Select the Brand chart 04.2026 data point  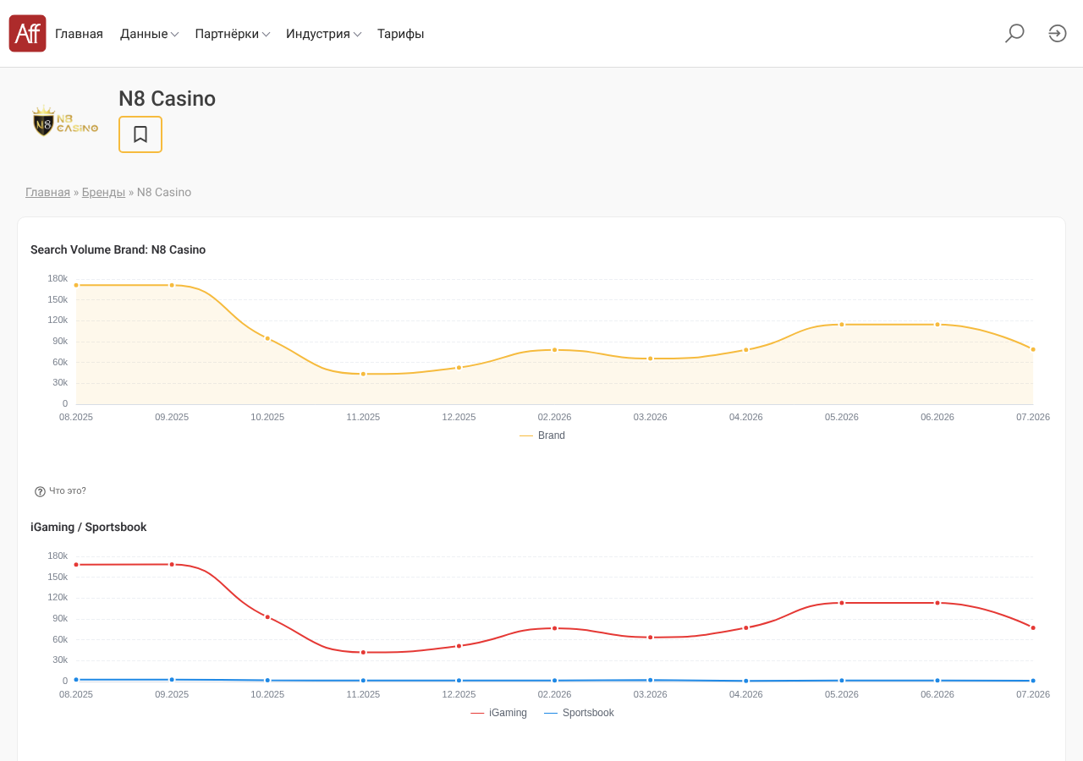745,349
